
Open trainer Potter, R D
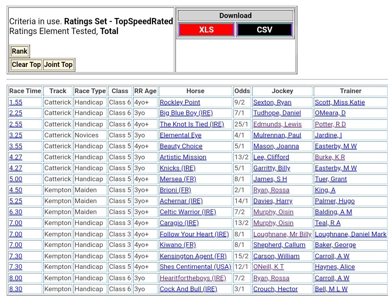tap(330, 124)
